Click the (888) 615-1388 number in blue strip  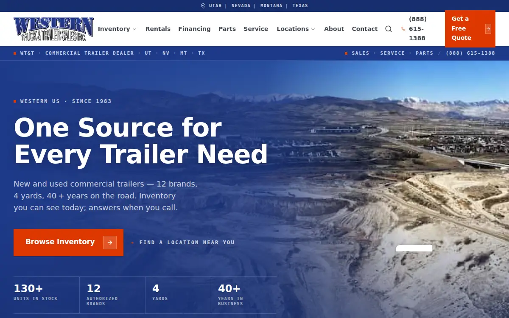tap(470, 53)
